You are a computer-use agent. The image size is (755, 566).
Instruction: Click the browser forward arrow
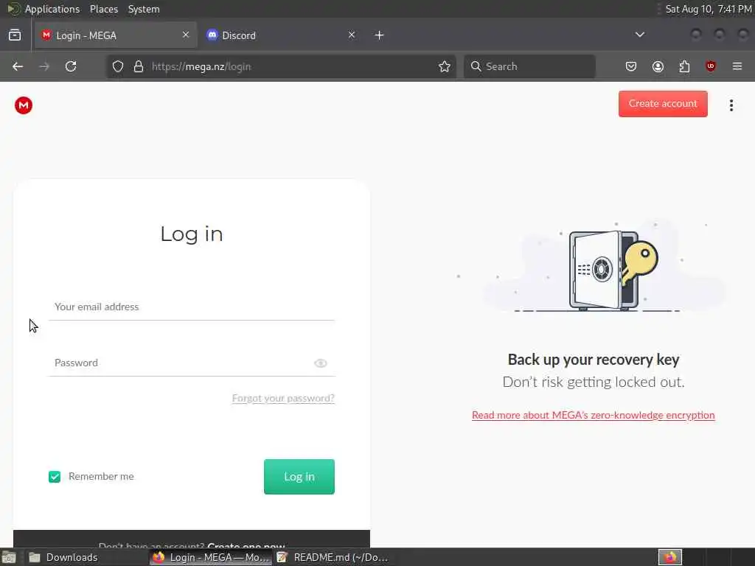tap(44, 66)
